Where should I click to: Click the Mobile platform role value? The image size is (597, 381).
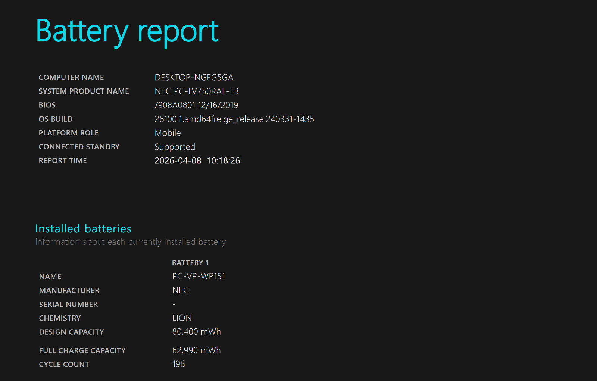coord(168,133)
